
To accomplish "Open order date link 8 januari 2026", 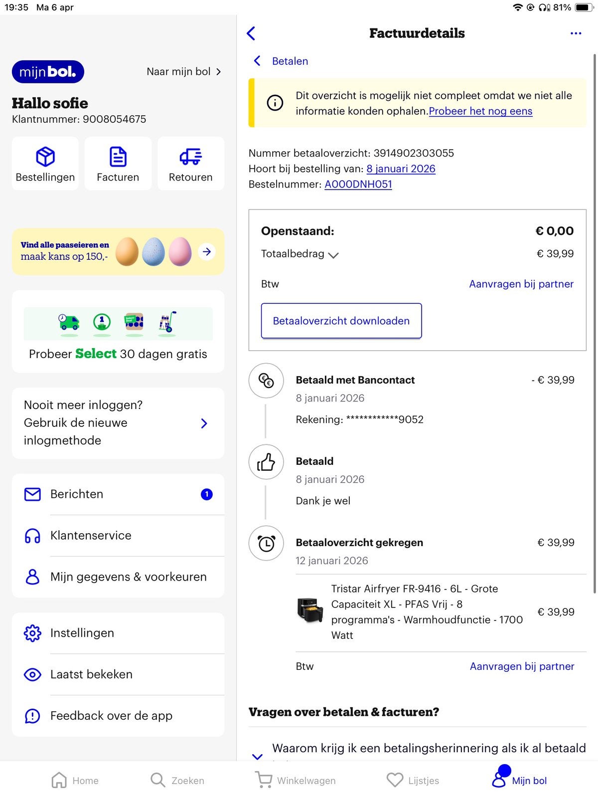I will point(401,169).
